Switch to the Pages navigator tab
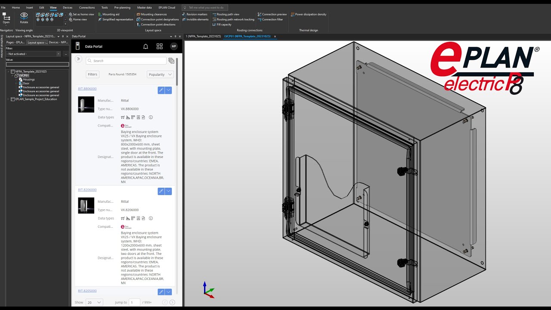551x310 pixels. (15, 42)
